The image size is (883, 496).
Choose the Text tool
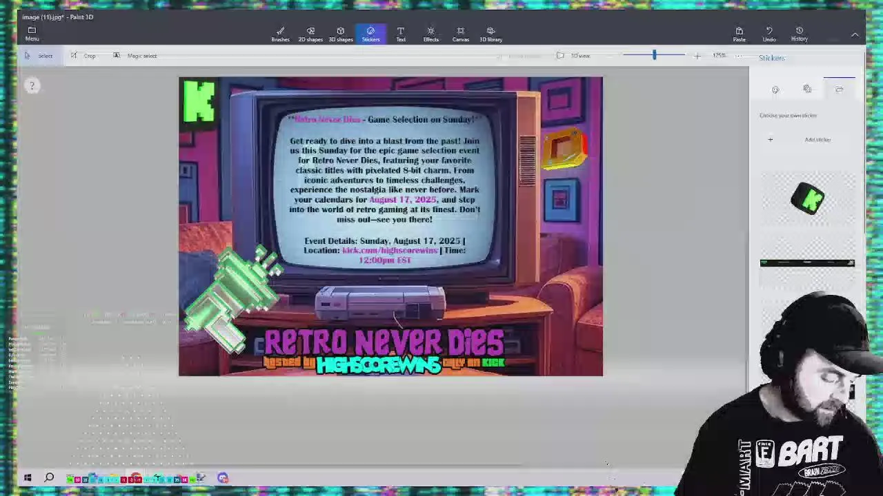click(x=401, y=34)
